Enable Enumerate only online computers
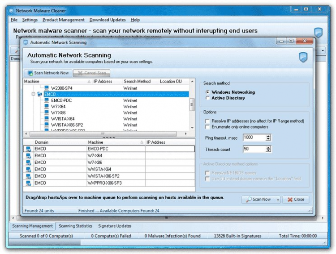 207,127
